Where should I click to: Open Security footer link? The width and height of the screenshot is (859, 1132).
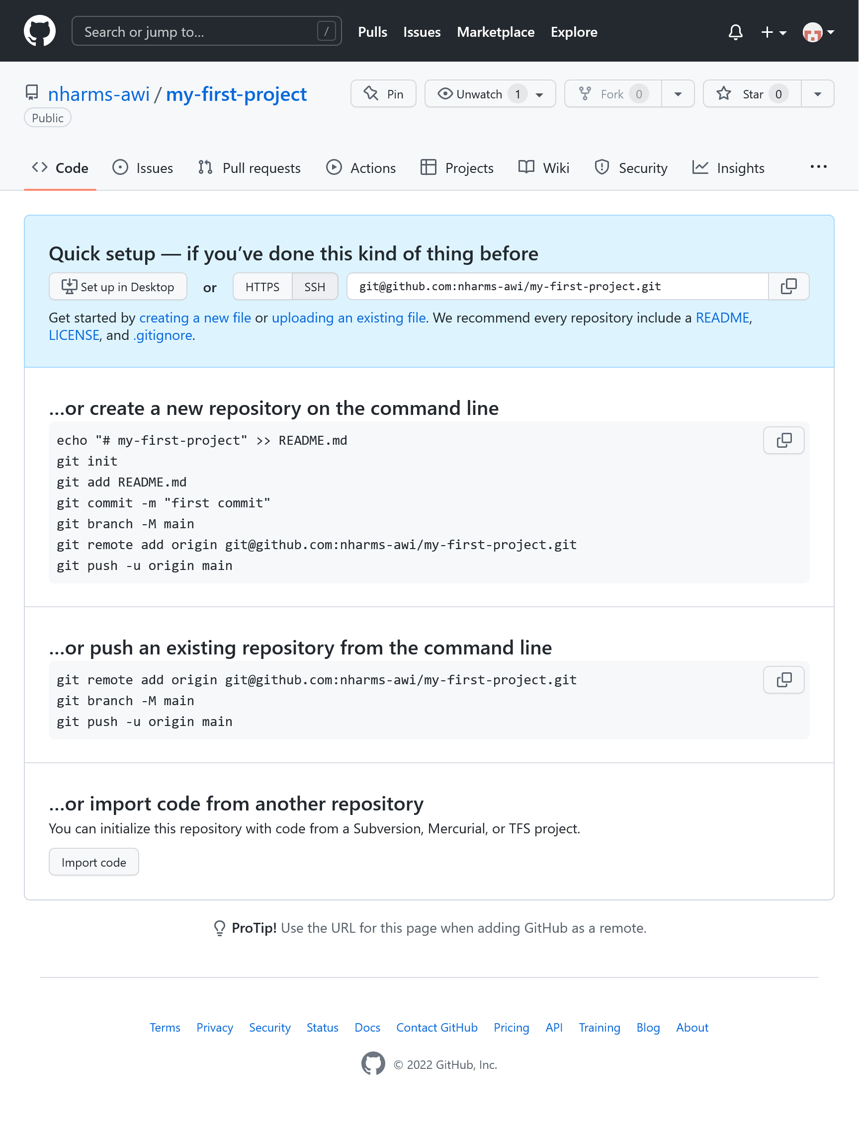[270, 1028]
